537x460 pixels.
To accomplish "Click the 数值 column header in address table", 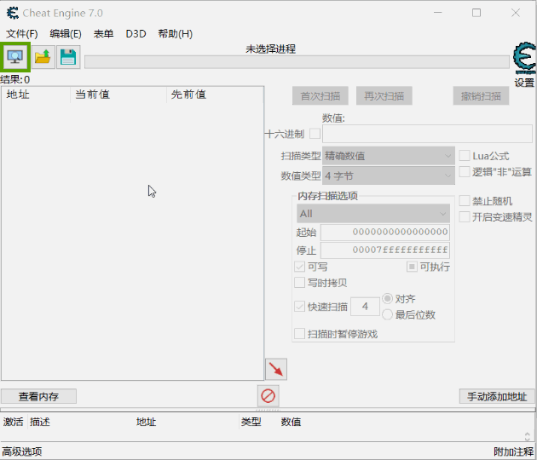I will click(291, 422).
